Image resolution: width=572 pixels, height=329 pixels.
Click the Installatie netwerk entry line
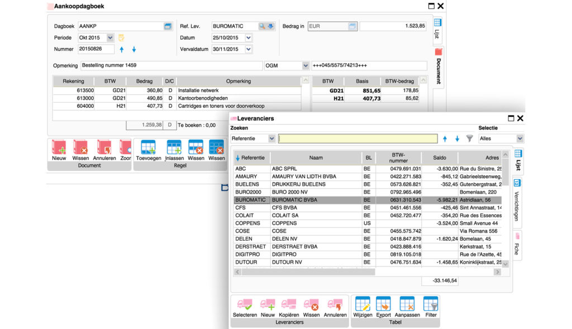click(x=177, y=90)
